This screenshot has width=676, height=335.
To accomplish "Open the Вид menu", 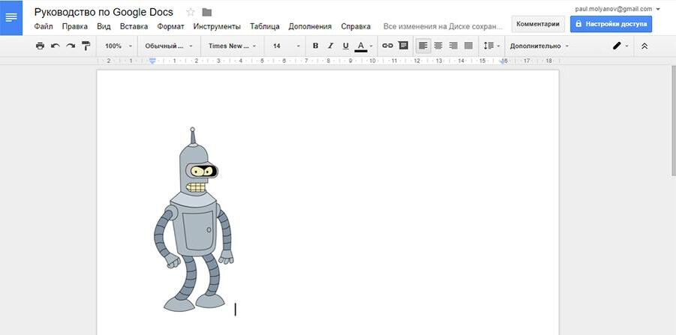I will click(104, 26).
